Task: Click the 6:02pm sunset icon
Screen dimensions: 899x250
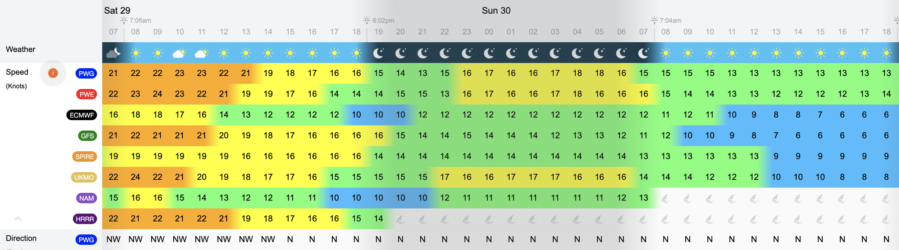Action: coord(366,20)
